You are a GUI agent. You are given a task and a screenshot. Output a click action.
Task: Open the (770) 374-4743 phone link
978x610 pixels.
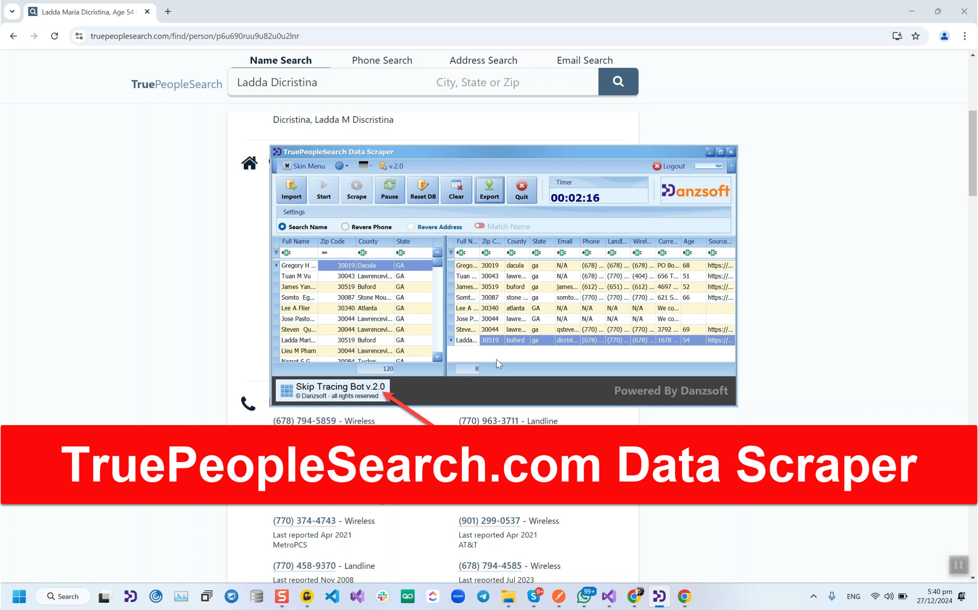tap(304, 520)
